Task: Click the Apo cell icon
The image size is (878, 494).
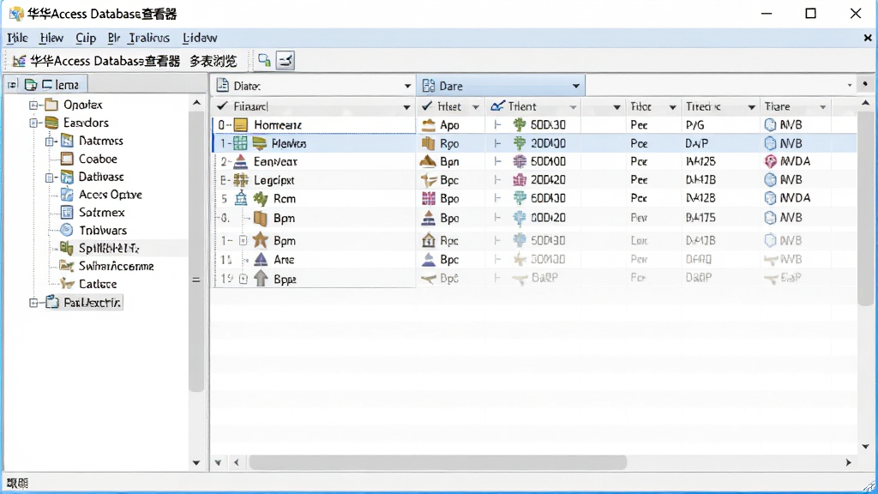Action: pos(429,125)
